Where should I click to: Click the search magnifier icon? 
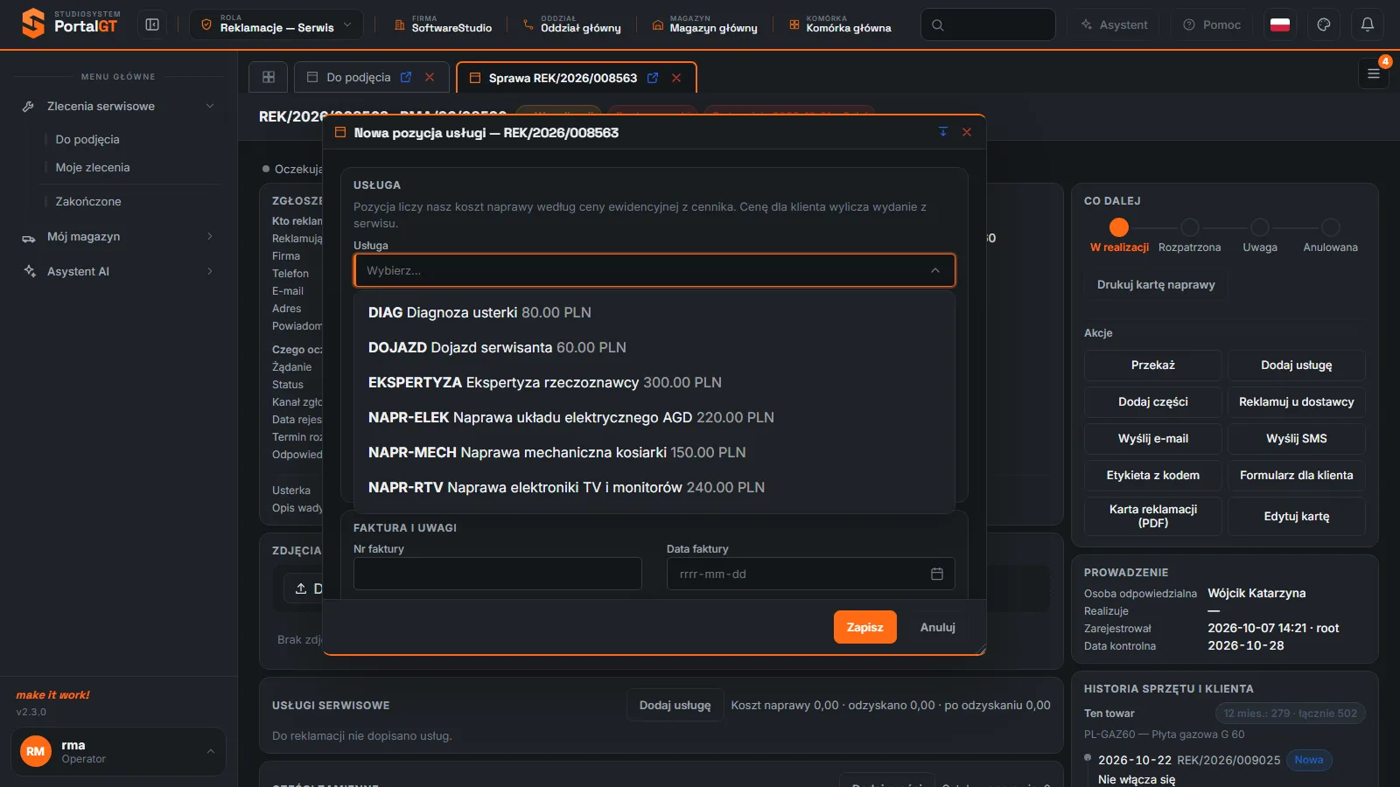[938, 24]
